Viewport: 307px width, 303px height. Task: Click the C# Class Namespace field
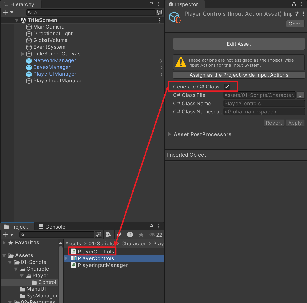coord(264,112)
